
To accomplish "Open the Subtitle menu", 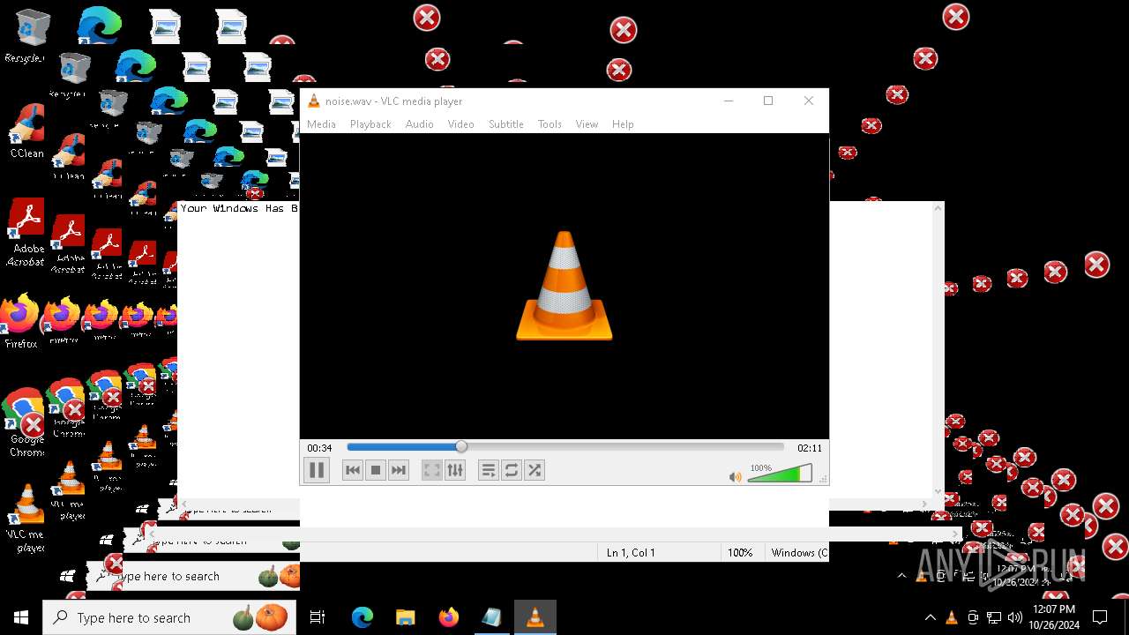I will point(506,124).
